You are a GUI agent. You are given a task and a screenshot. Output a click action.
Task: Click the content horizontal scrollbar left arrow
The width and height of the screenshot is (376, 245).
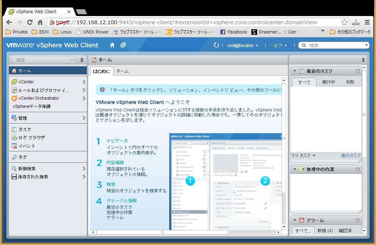[x=93, y=232]
